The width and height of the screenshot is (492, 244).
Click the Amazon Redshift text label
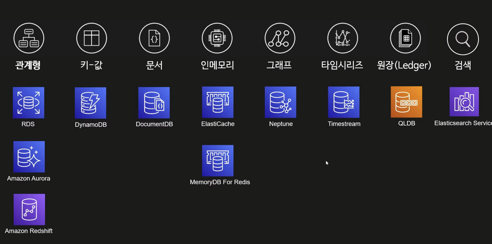29,231
